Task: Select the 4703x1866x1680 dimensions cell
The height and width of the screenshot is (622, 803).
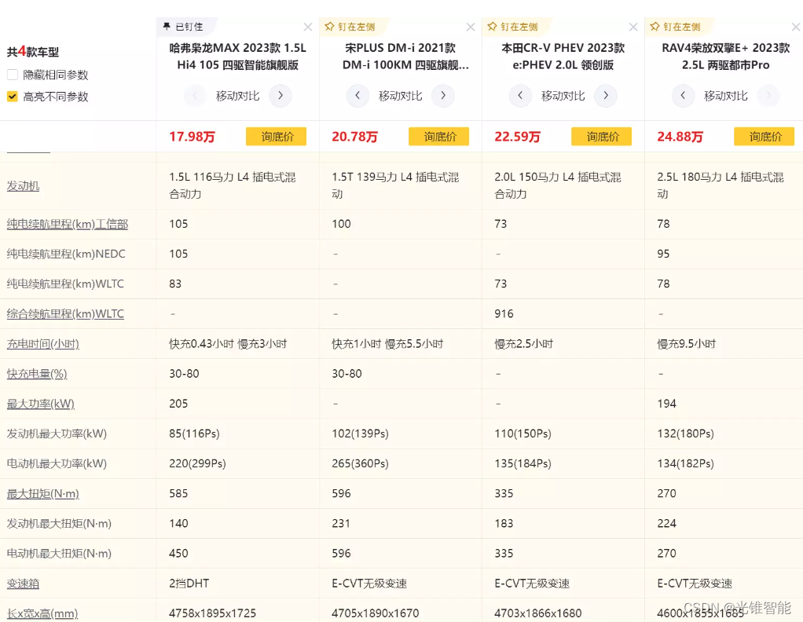Action: click(537, 613)
